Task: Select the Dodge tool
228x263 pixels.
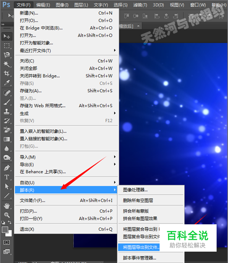Action: coord(7,157)
